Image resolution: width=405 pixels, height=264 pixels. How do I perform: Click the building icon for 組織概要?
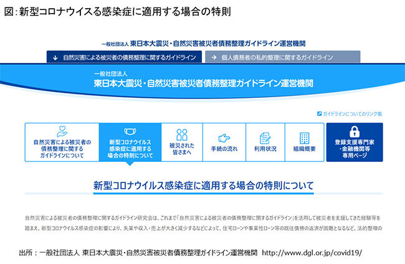[305, 137]
